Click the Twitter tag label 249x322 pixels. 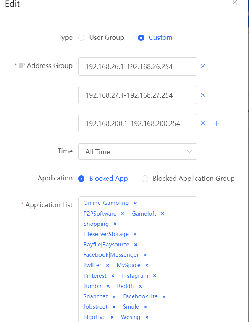(x=92, y=265)
